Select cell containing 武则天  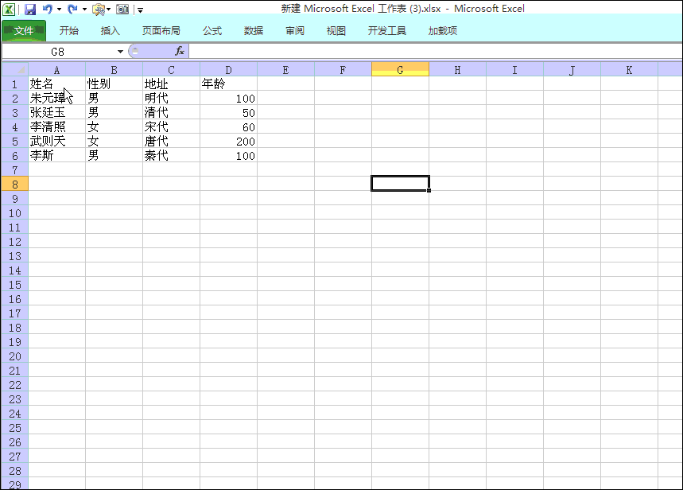coord(56,142)
